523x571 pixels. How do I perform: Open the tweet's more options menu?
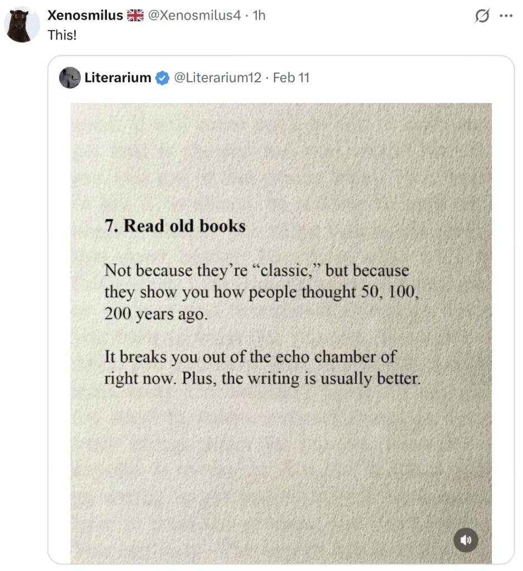505,17
